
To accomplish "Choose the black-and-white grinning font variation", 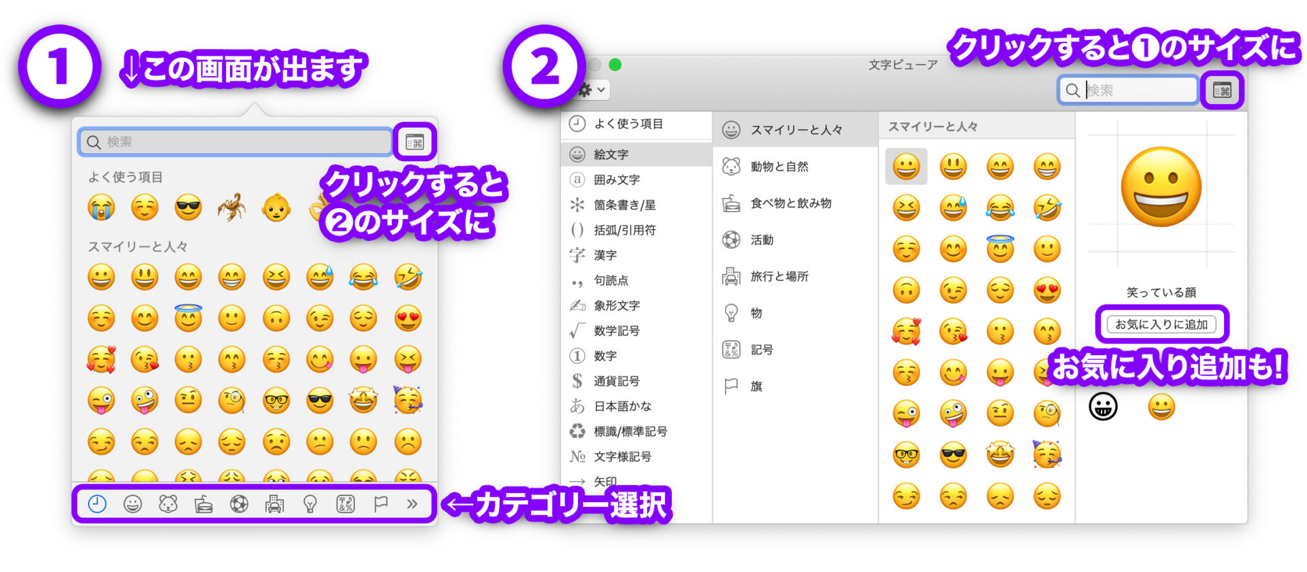I will [1103, 407].
